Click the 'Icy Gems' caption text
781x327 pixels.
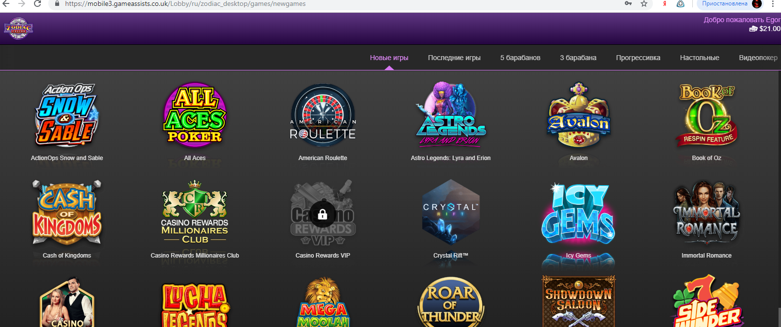pyautogui.click(x=578, y=256)
